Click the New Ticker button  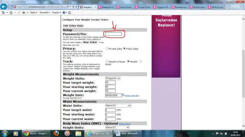pos(90,42)
